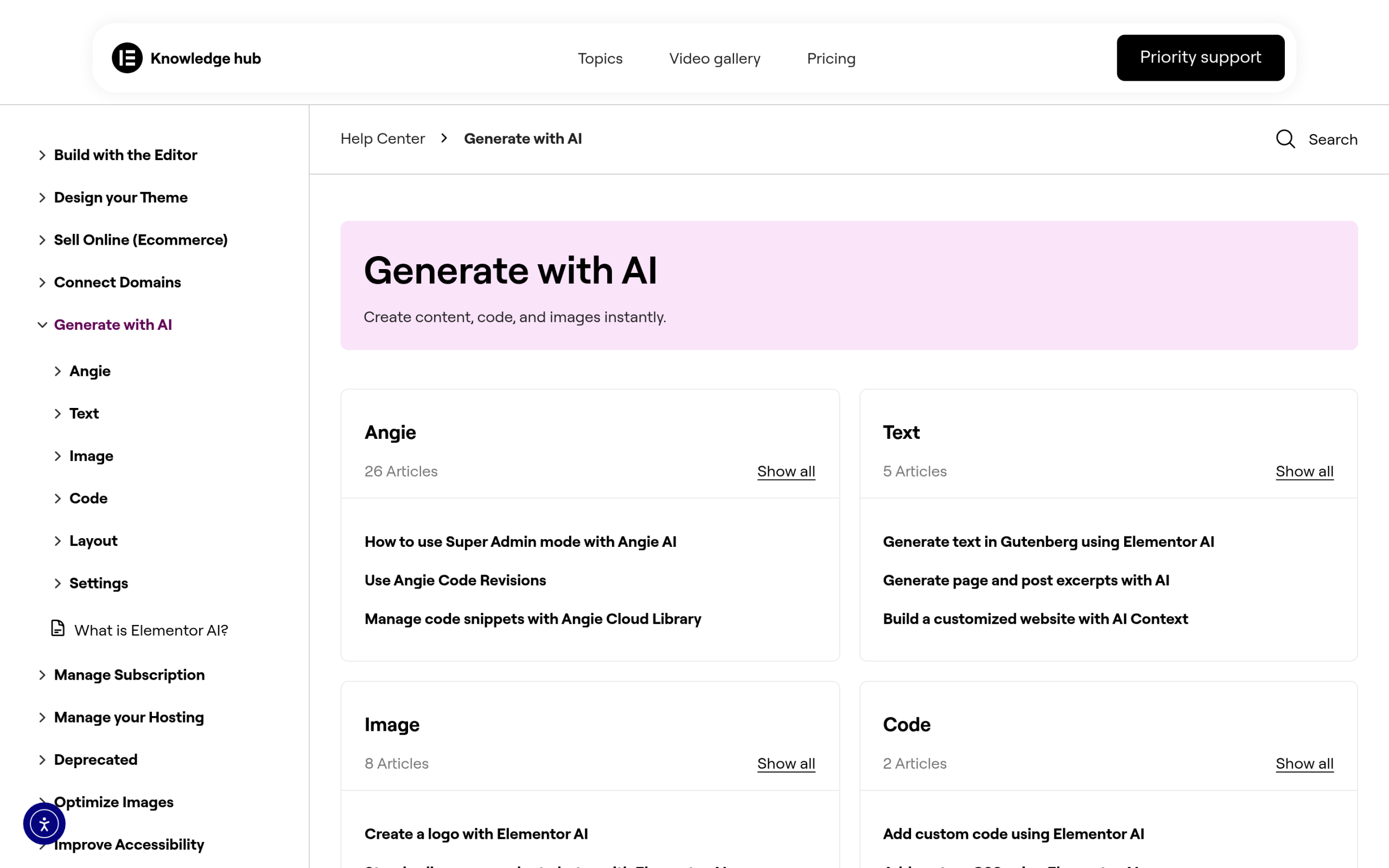
Task: Click the Elementor logo icon
Action: (127, 58)
